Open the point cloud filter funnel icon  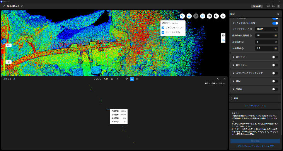(x=182, y=16)
